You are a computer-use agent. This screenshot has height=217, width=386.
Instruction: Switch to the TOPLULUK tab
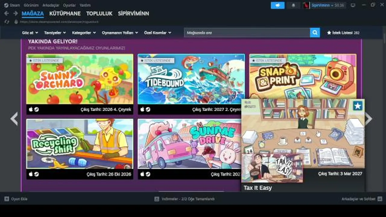(x=99, y=14)
